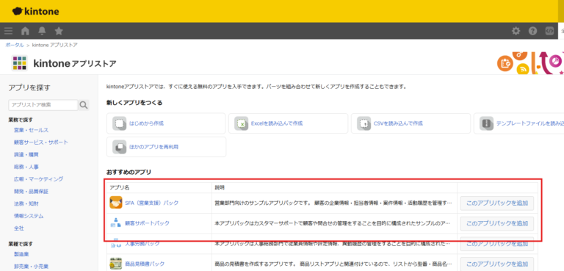
Task: Select 製造業 industry category
Action: pos(21,254)
